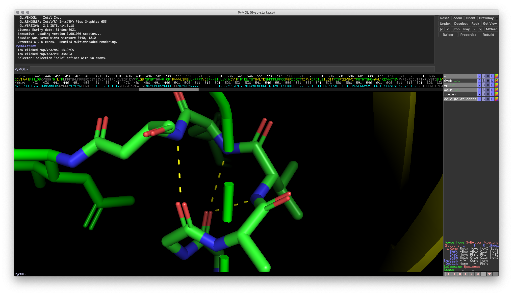Toggle visibility of 'down' object
This screenshot has width=513, height=295.
[460, 90]
